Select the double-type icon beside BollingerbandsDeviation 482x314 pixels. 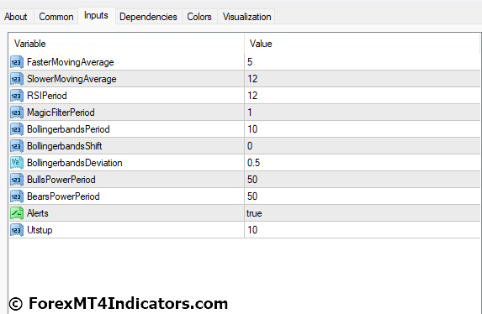17,163
